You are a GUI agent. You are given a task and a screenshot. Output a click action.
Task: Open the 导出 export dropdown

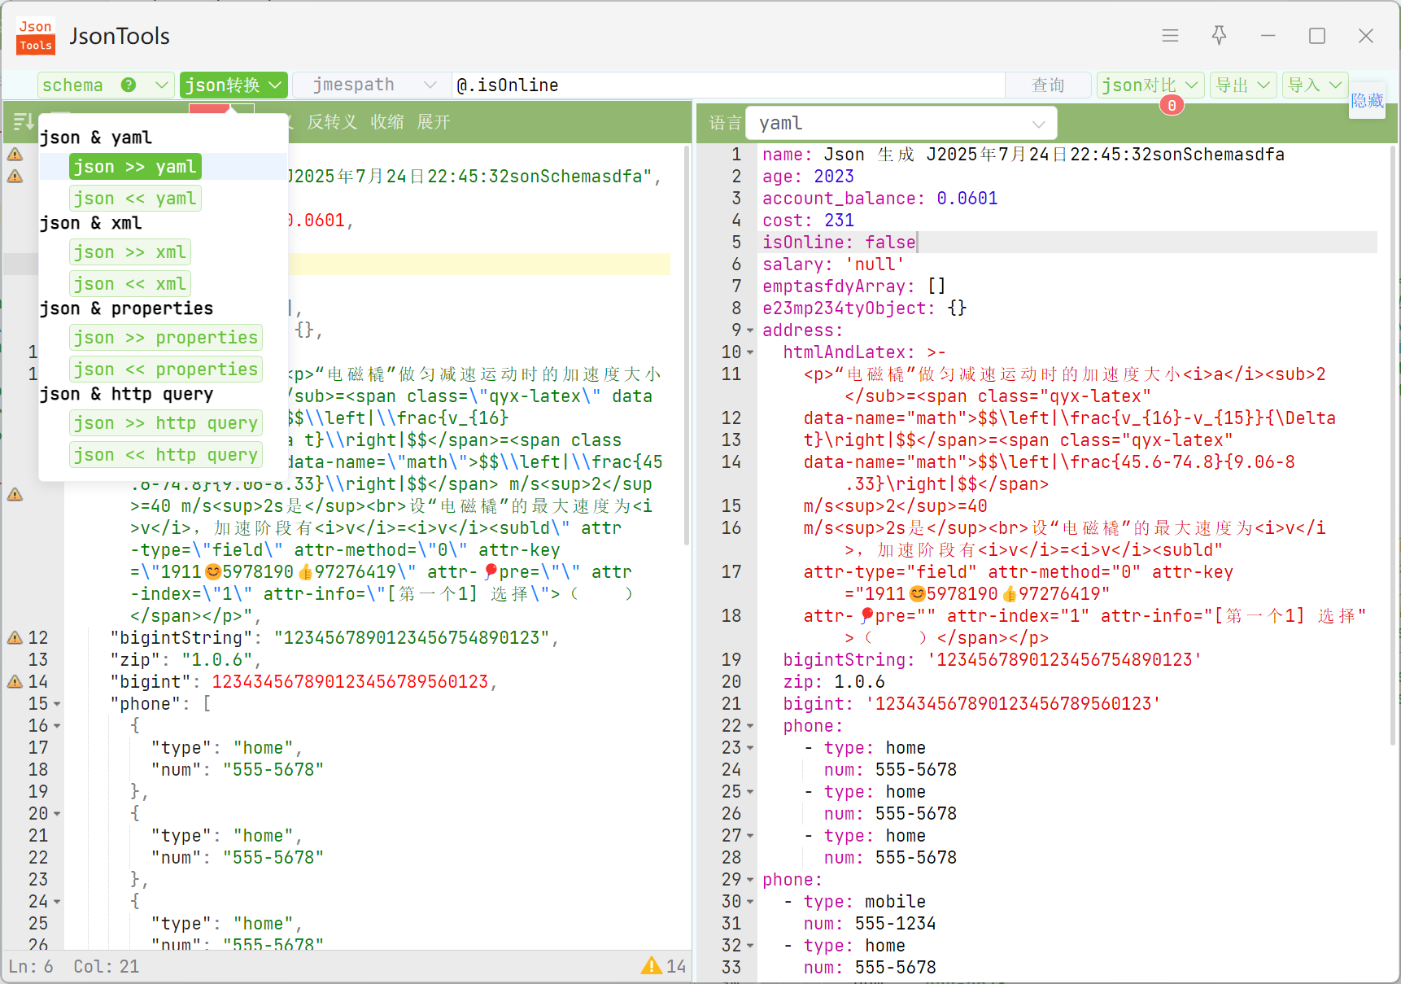point(1243,85)
